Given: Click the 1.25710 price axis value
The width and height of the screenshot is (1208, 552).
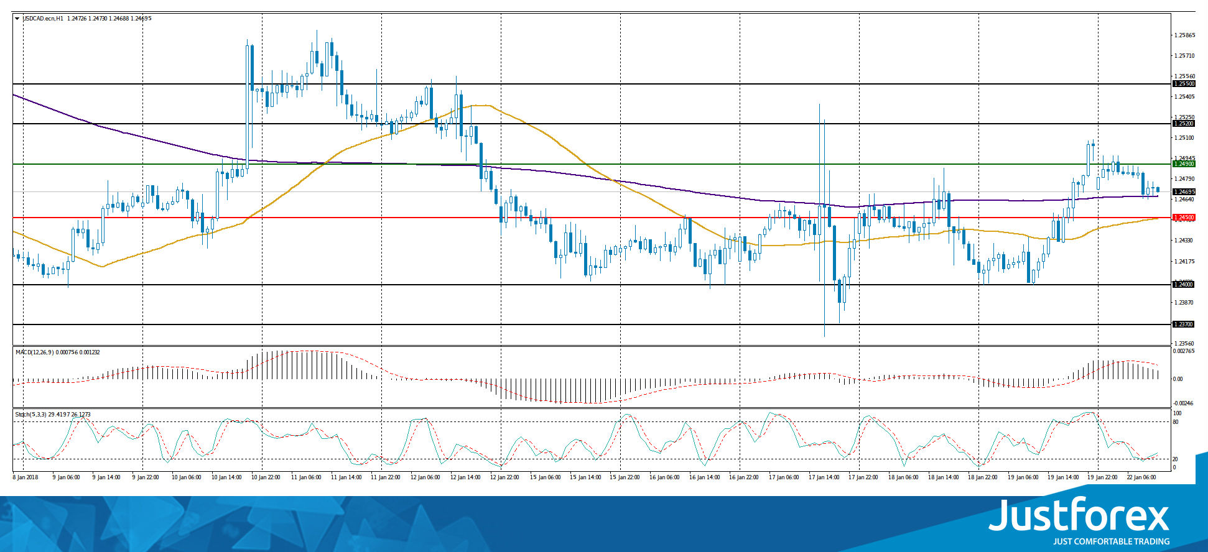Looking at the screenshot, I should pos(1184,56).
